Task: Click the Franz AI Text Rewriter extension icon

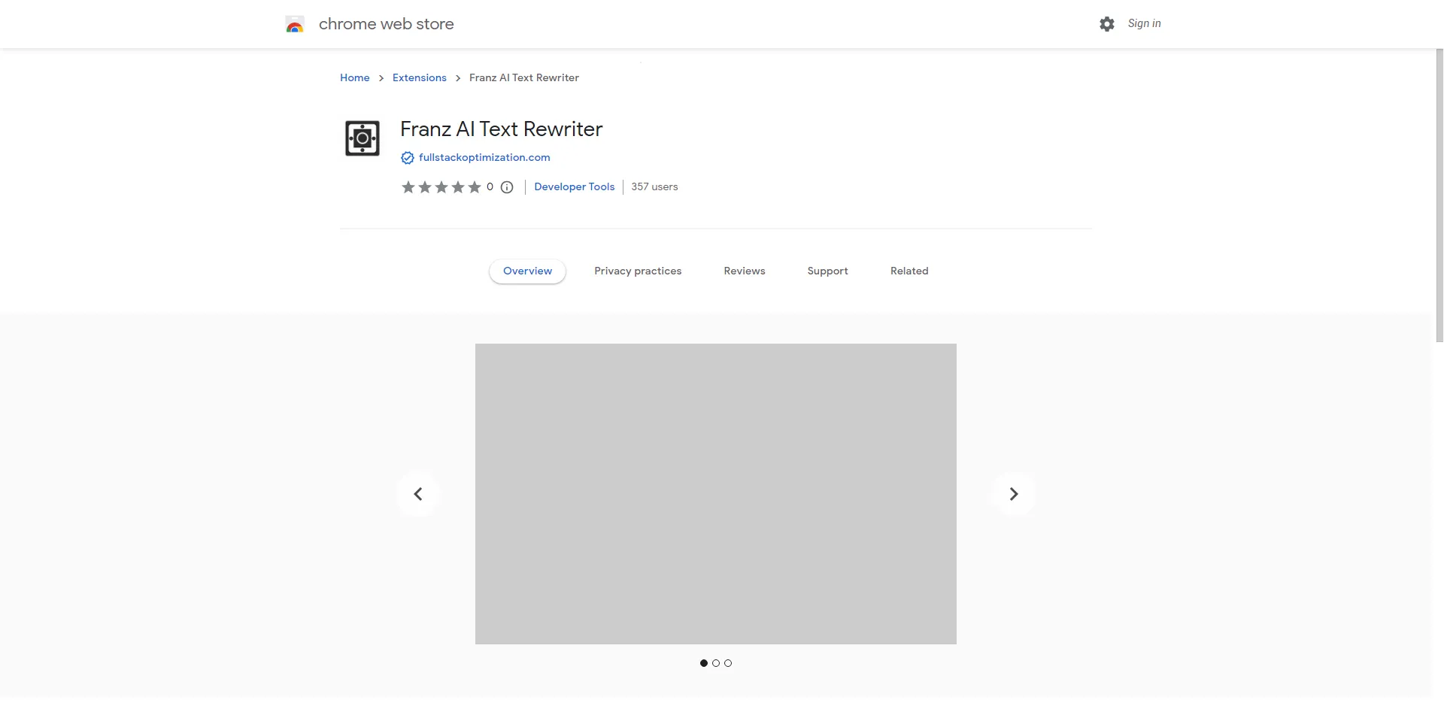Action: pyautogui.click(x=363, y=138)
